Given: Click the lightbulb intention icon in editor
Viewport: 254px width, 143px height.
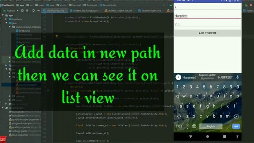Looking at the screenshot, I should [56, 36].
